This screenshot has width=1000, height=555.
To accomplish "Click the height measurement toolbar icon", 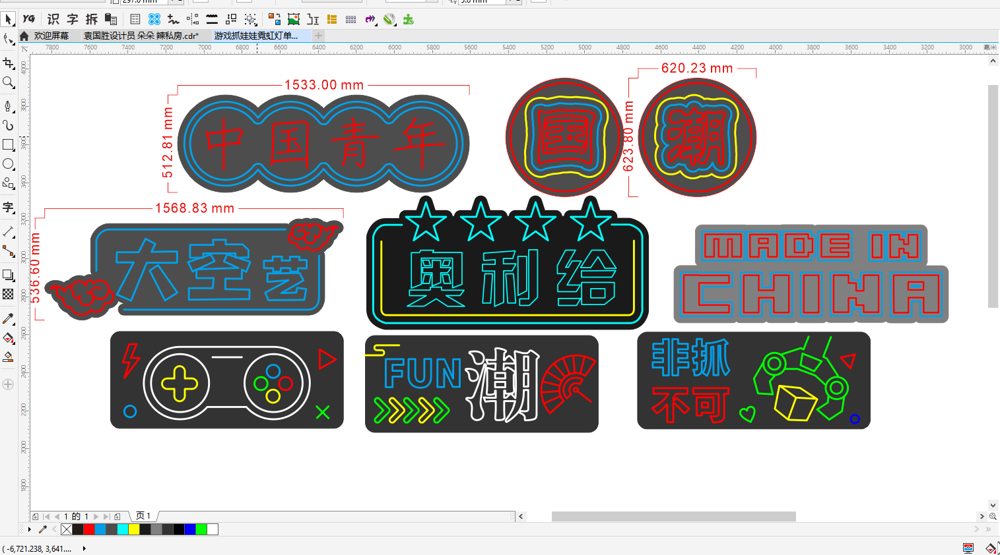I will pos(313,19).
